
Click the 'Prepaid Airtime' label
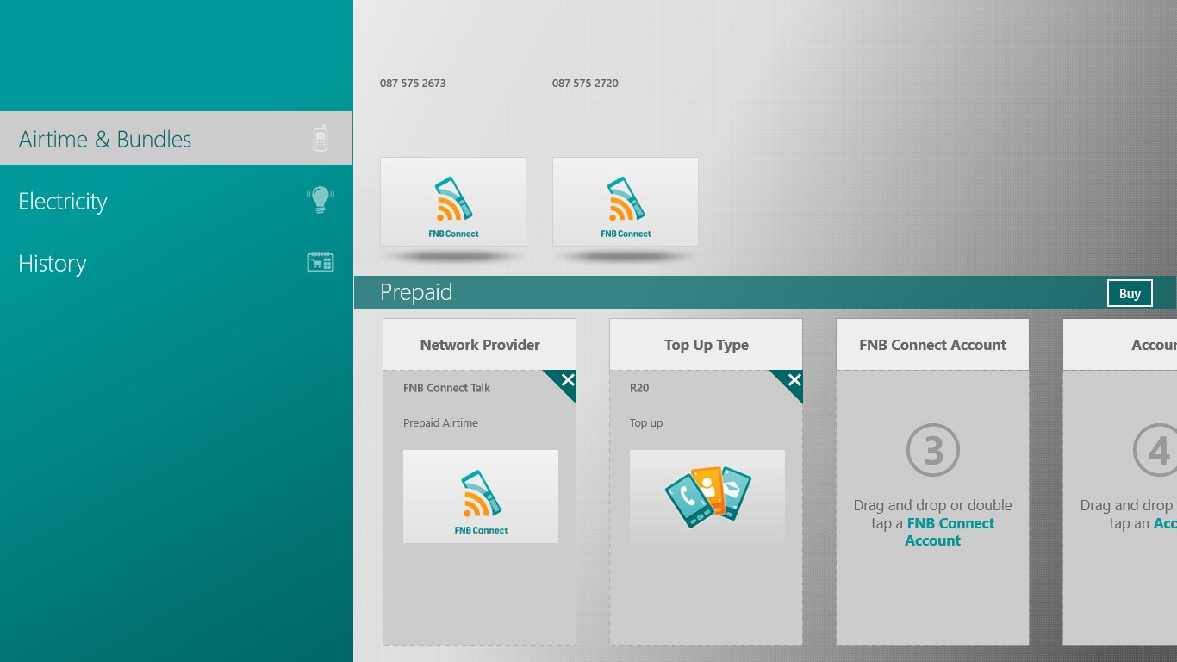pos(440,423)
